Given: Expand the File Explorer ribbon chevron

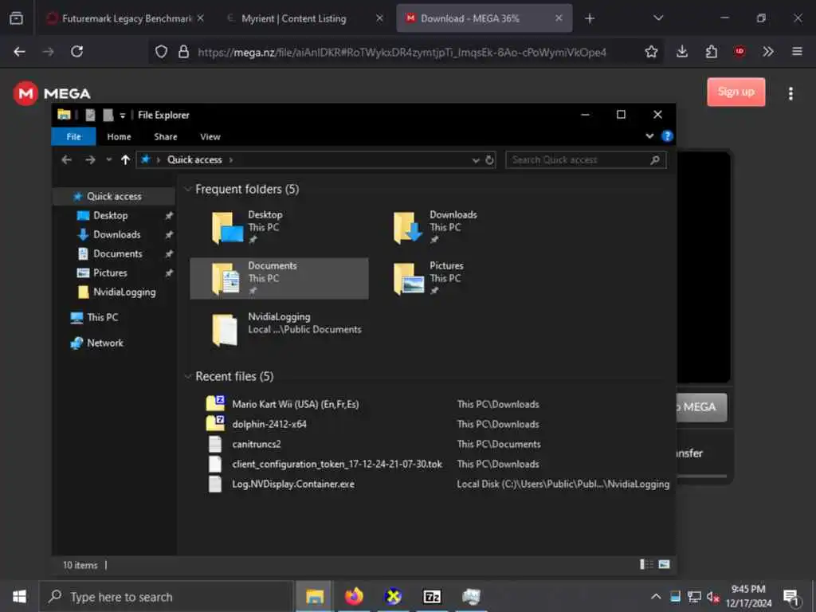Looking at the screenshot, I should (649, 135).
